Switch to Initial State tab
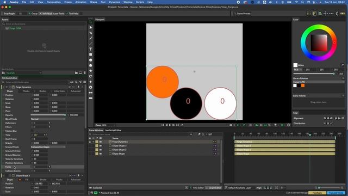 click(x=59, y=91)
